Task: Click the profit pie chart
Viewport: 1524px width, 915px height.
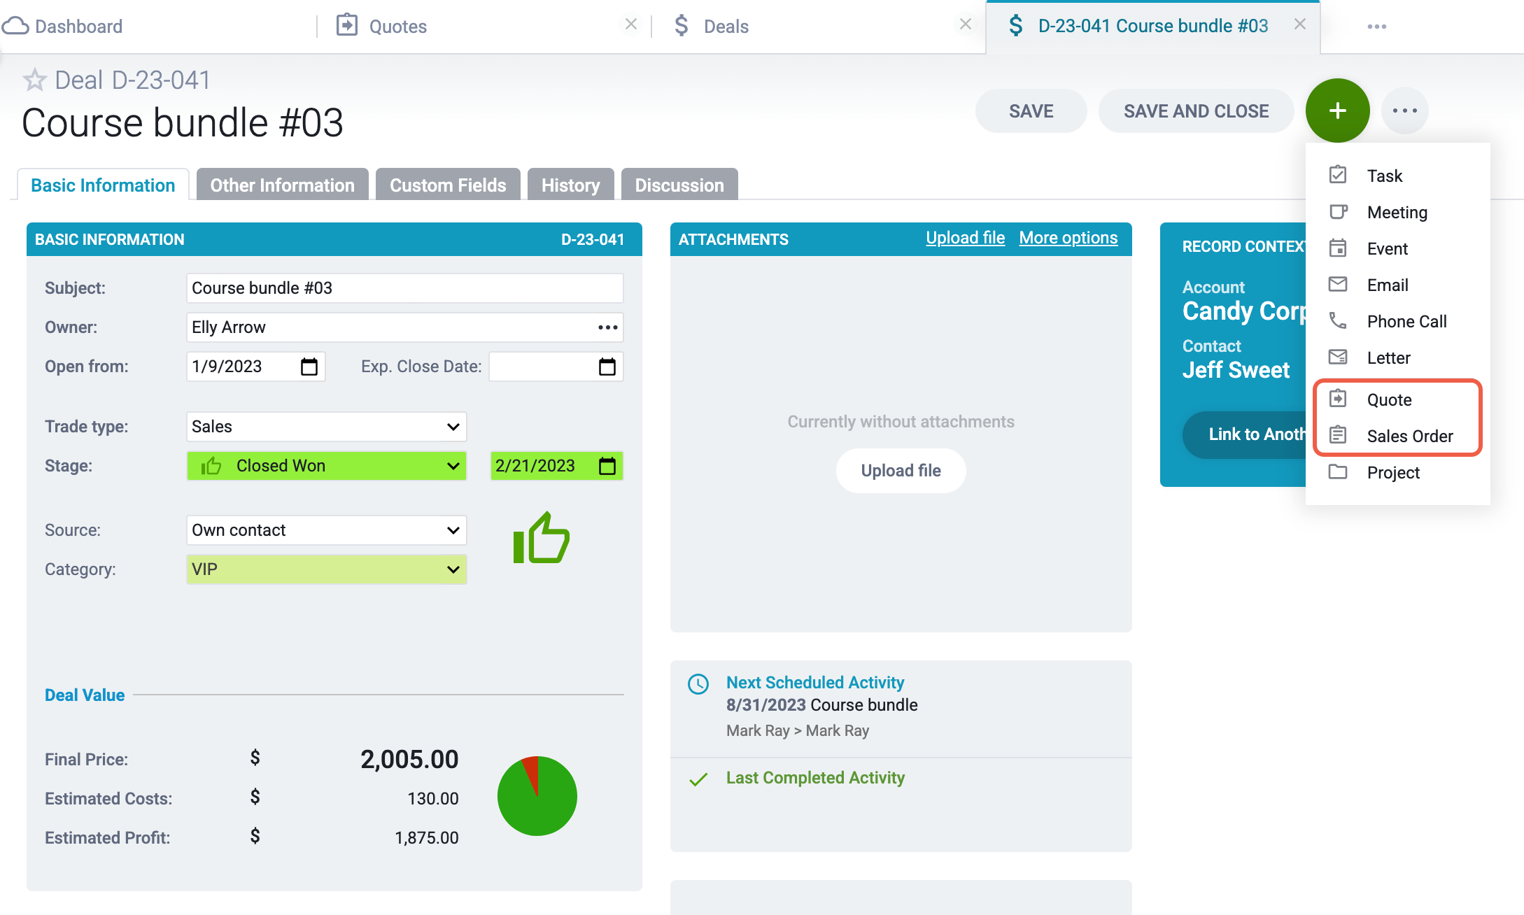Action: pos(537,796)
